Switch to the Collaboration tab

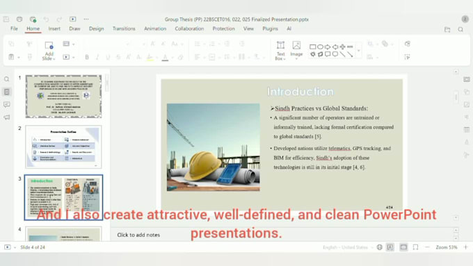pos(189,28)
